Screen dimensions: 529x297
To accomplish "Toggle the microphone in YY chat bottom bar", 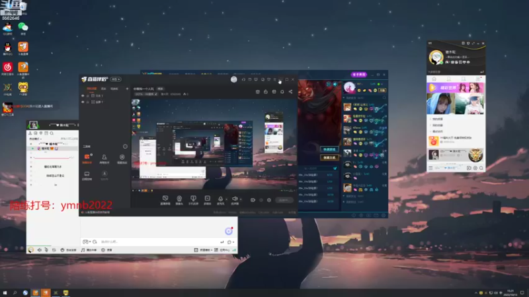I will coord(46,250).
